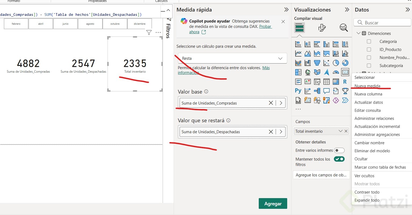Image resolution: width=412 pixels, height=215 pixels.
Task: Expand the Suma de Unidades_Compradas field arrow
Action: pyautogui.click(x=281, y=103)
